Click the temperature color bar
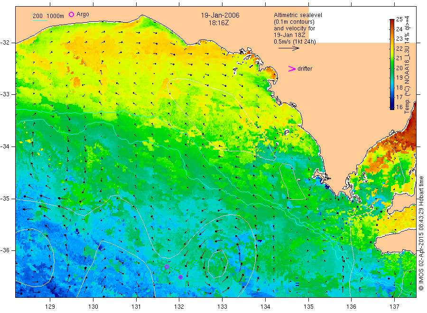427x313 pixels. click(x=392, y=64)
